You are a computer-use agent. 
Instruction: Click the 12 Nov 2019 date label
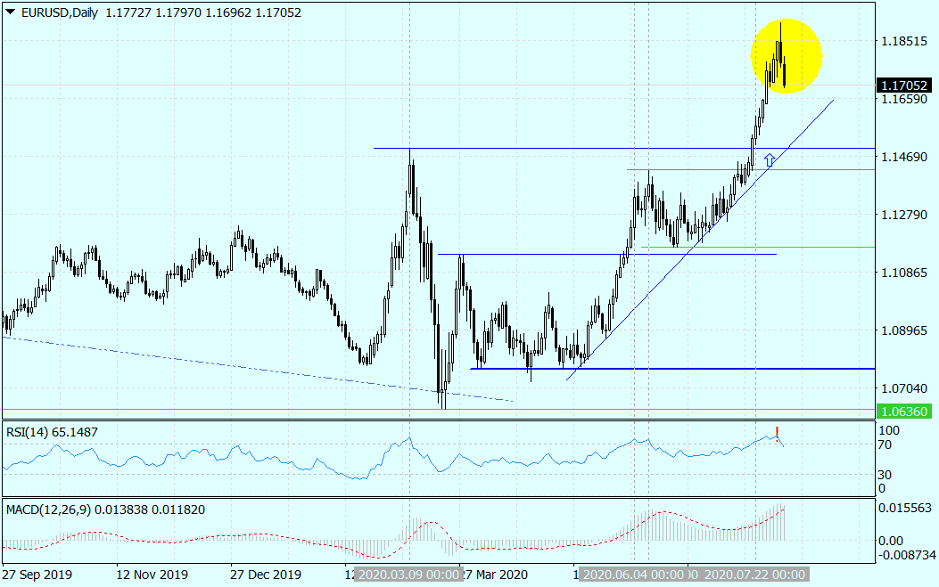pyautogui.click(x=152, y=575)
